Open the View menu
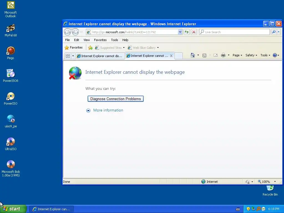The width and height of the screenshot is (284, 213). click(87, 40)
